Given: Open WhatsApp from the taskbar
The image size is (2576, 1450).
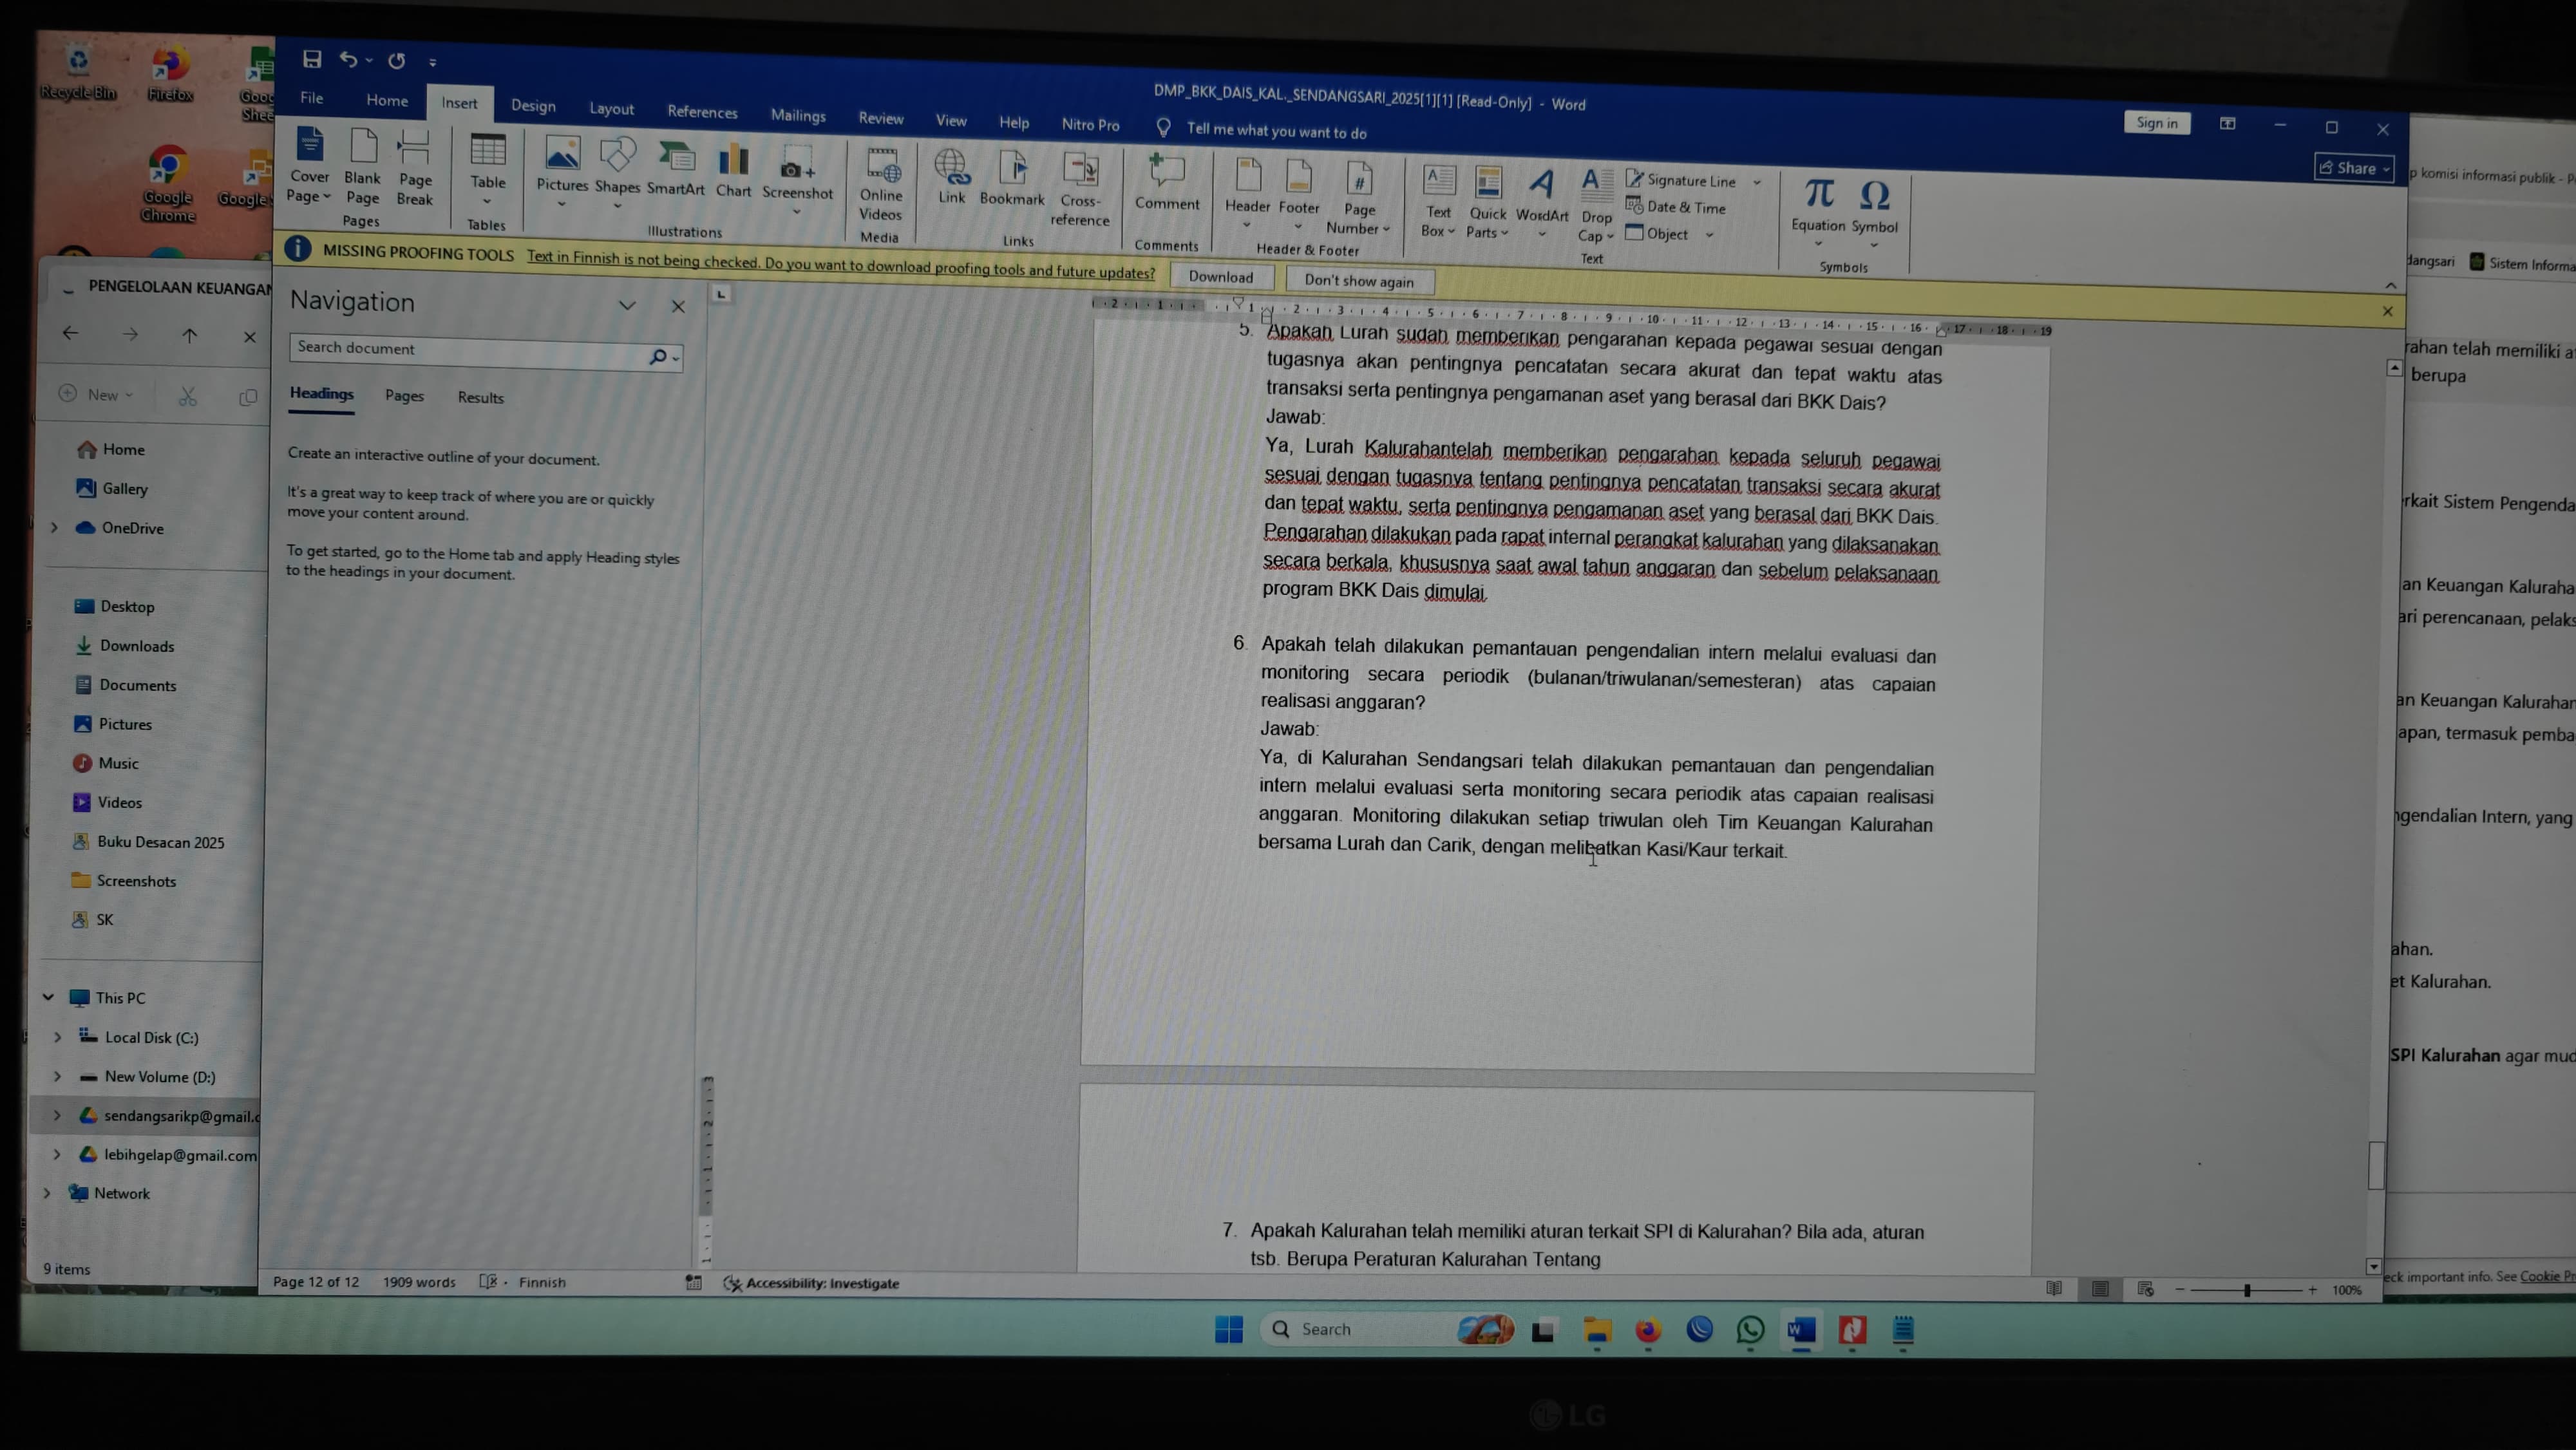Looking at the screenshot, I should click(1750, 1330).
